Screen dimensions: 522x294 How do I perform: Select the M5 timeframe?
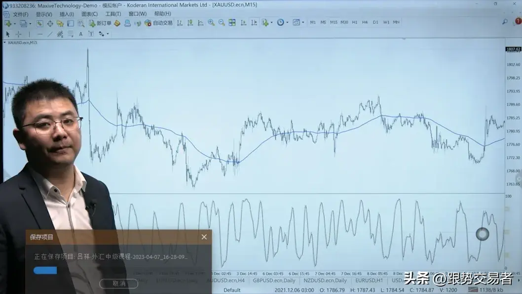pyautogui.click(x=323, y=22)
